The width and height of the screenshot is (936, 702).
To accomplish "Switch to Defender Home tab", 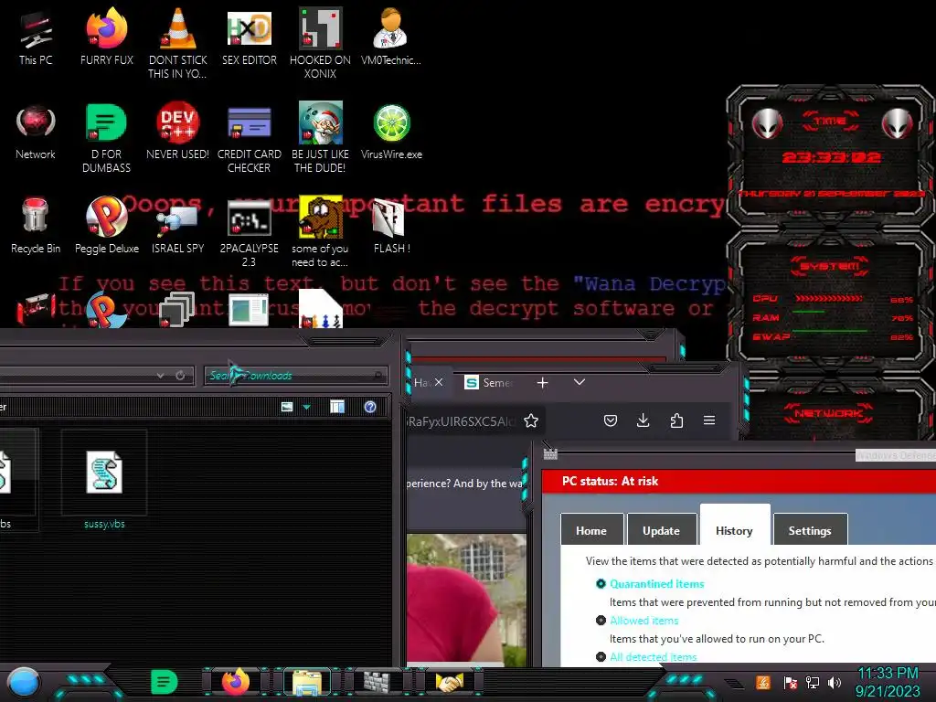I will [x=591, y=530].
